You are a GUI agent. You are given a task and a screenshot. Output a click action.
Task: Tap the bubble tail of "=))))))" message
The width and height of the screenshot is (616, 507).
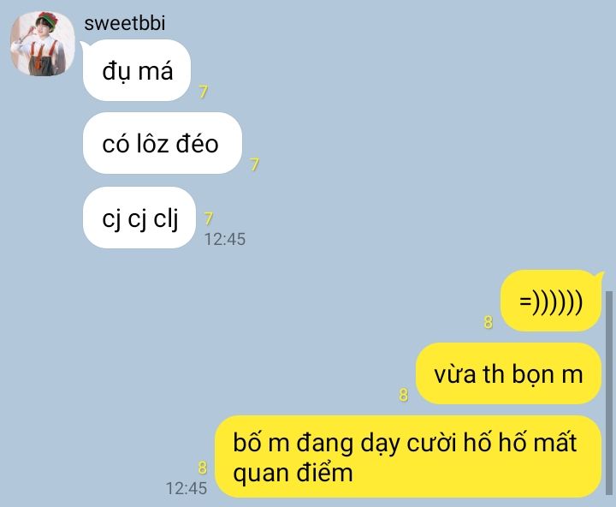tap(598, 276)
